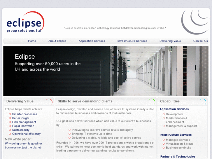Click the data center hero banner image
The image size is (212, 159).
(x=106, y=71)
